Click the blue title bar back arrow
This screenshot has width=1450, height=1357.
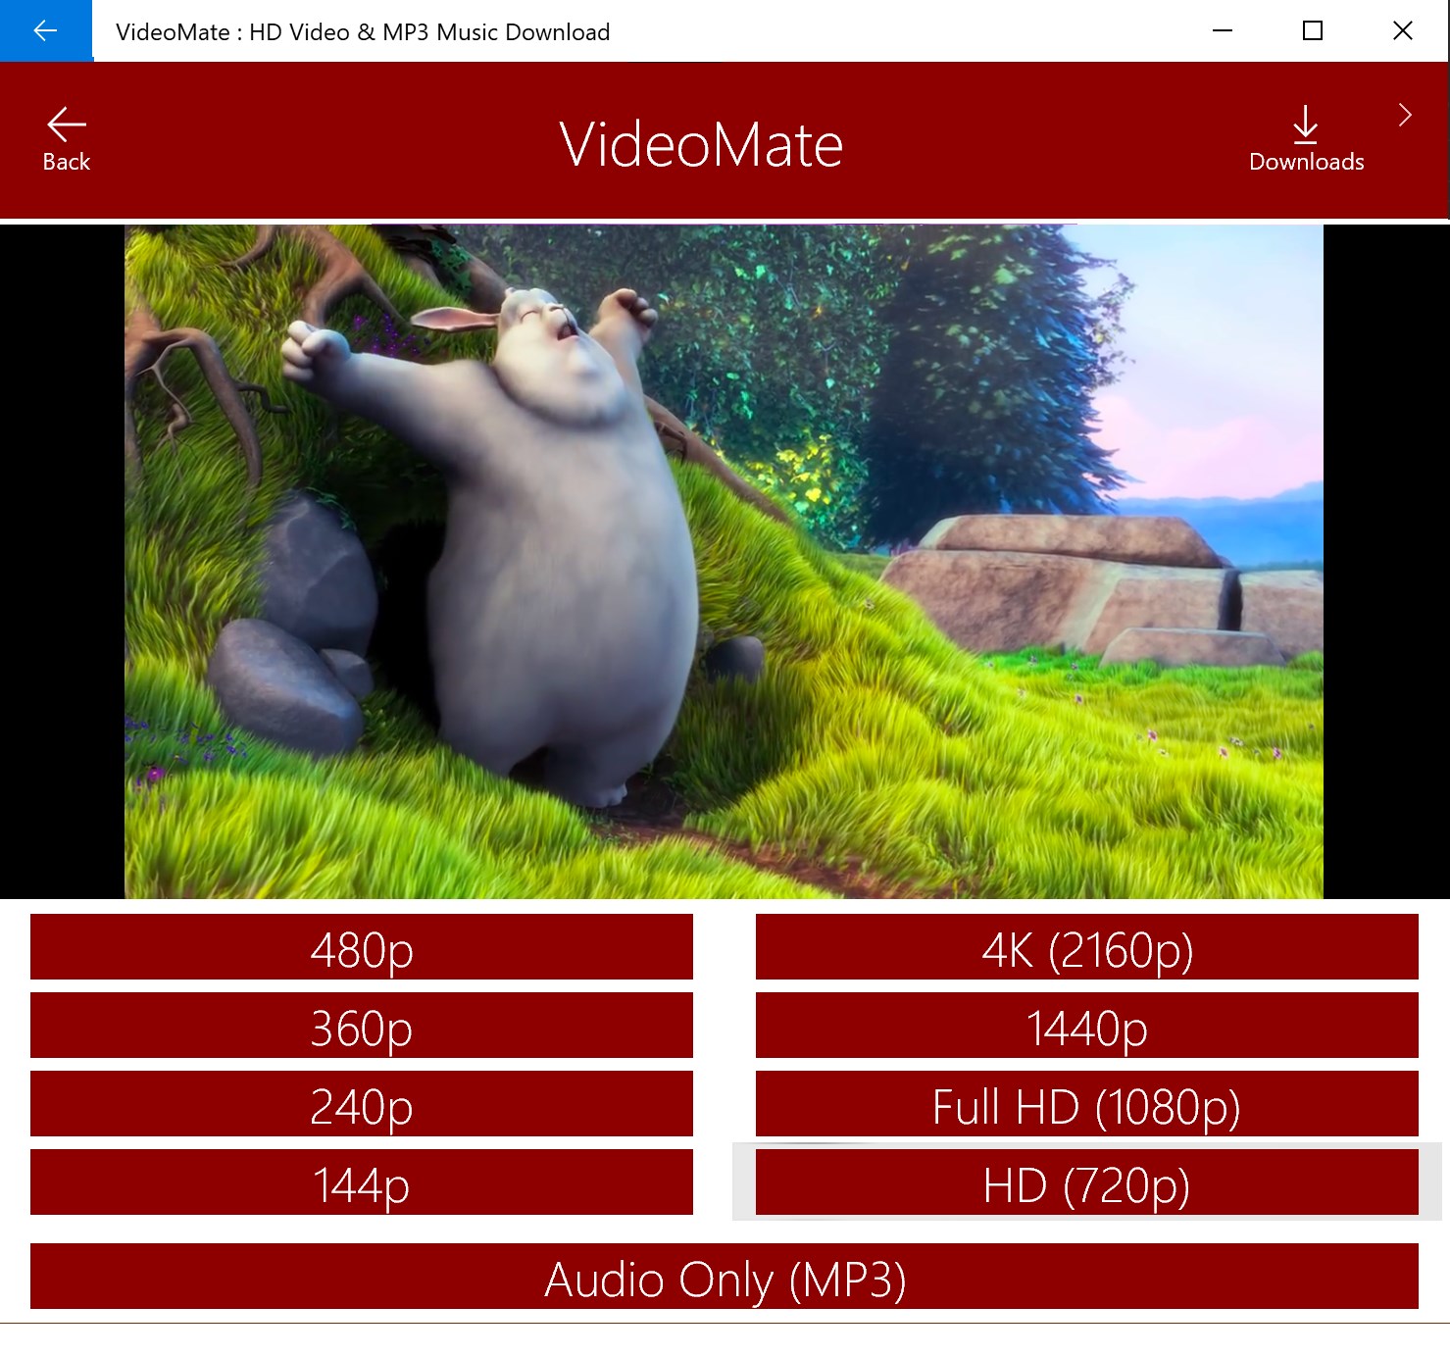tap(46, 30)
